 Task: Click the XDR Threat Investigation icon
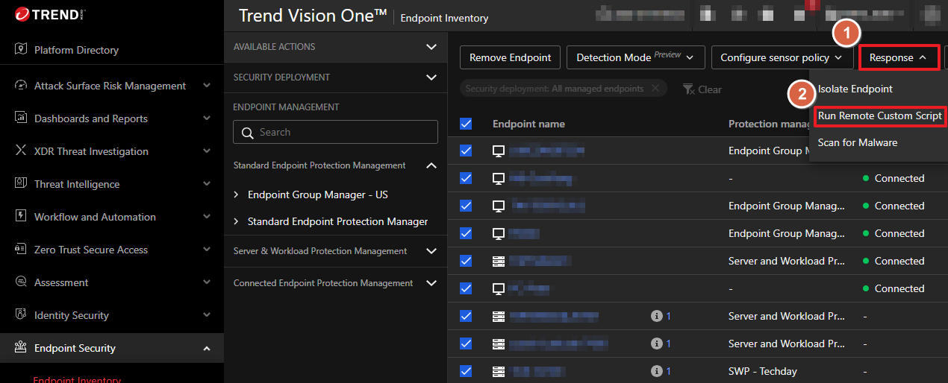[21, 151]
